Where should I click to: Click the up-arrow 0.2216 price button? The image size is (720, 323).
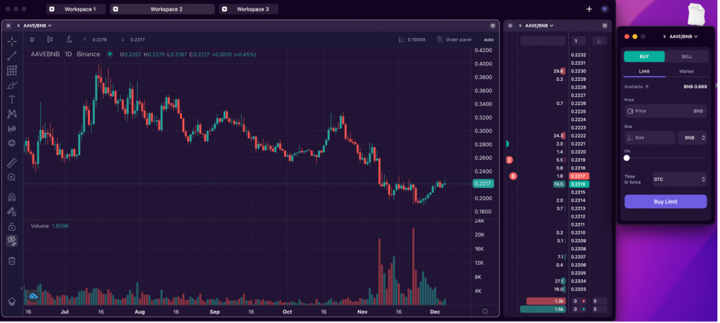click(x=95, y=39)
